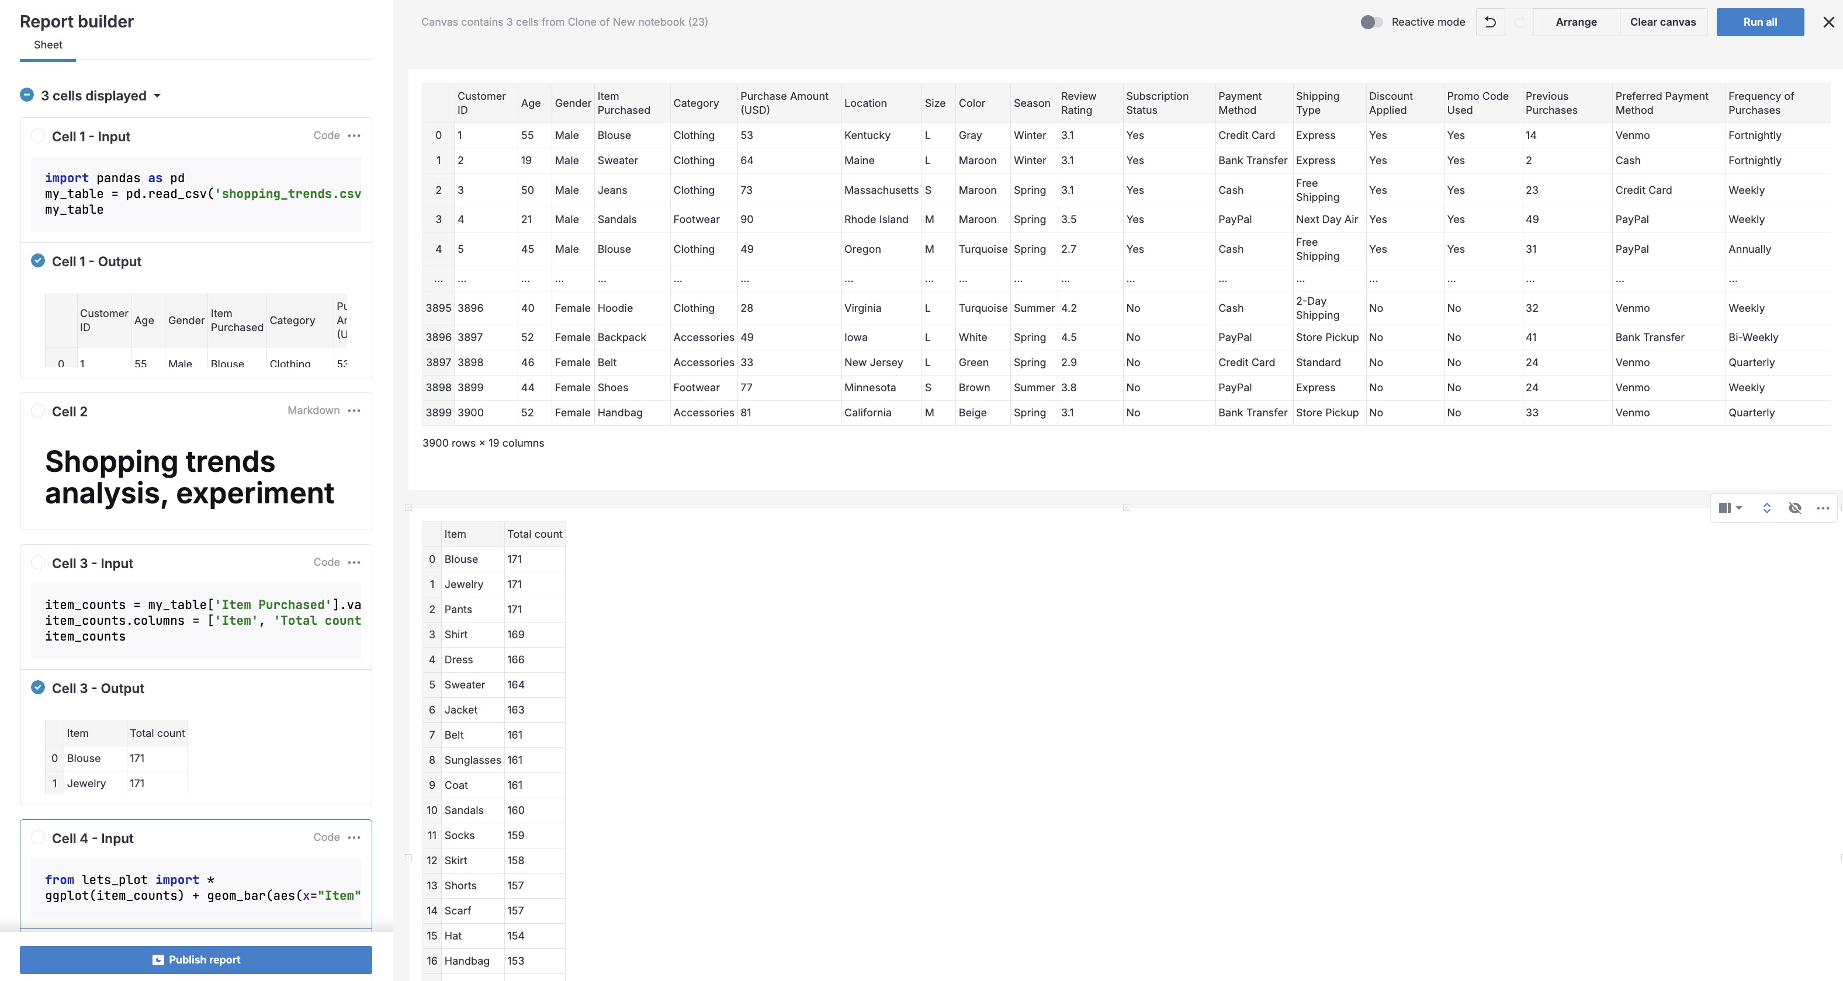This screenshot has height=981, width=1843.
Task: Click the redo icon beside undo
Action: tap(1520, 22)
